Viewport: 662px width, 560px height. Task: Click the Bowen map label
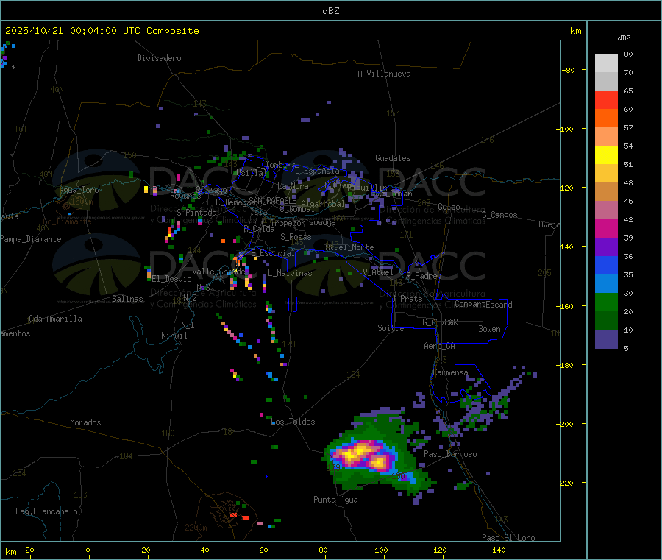[489, 329]
